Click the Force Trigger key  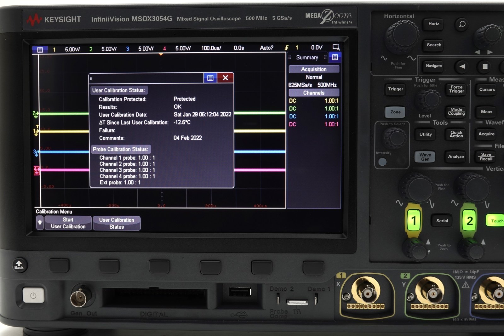[x=456, y=89]
